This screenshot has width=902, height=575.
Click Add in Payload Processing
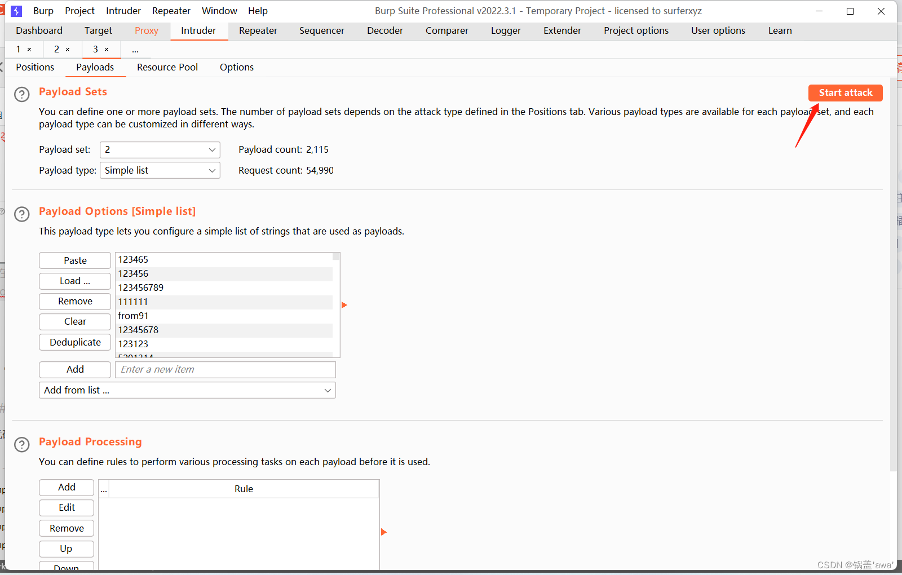point(67,487)
